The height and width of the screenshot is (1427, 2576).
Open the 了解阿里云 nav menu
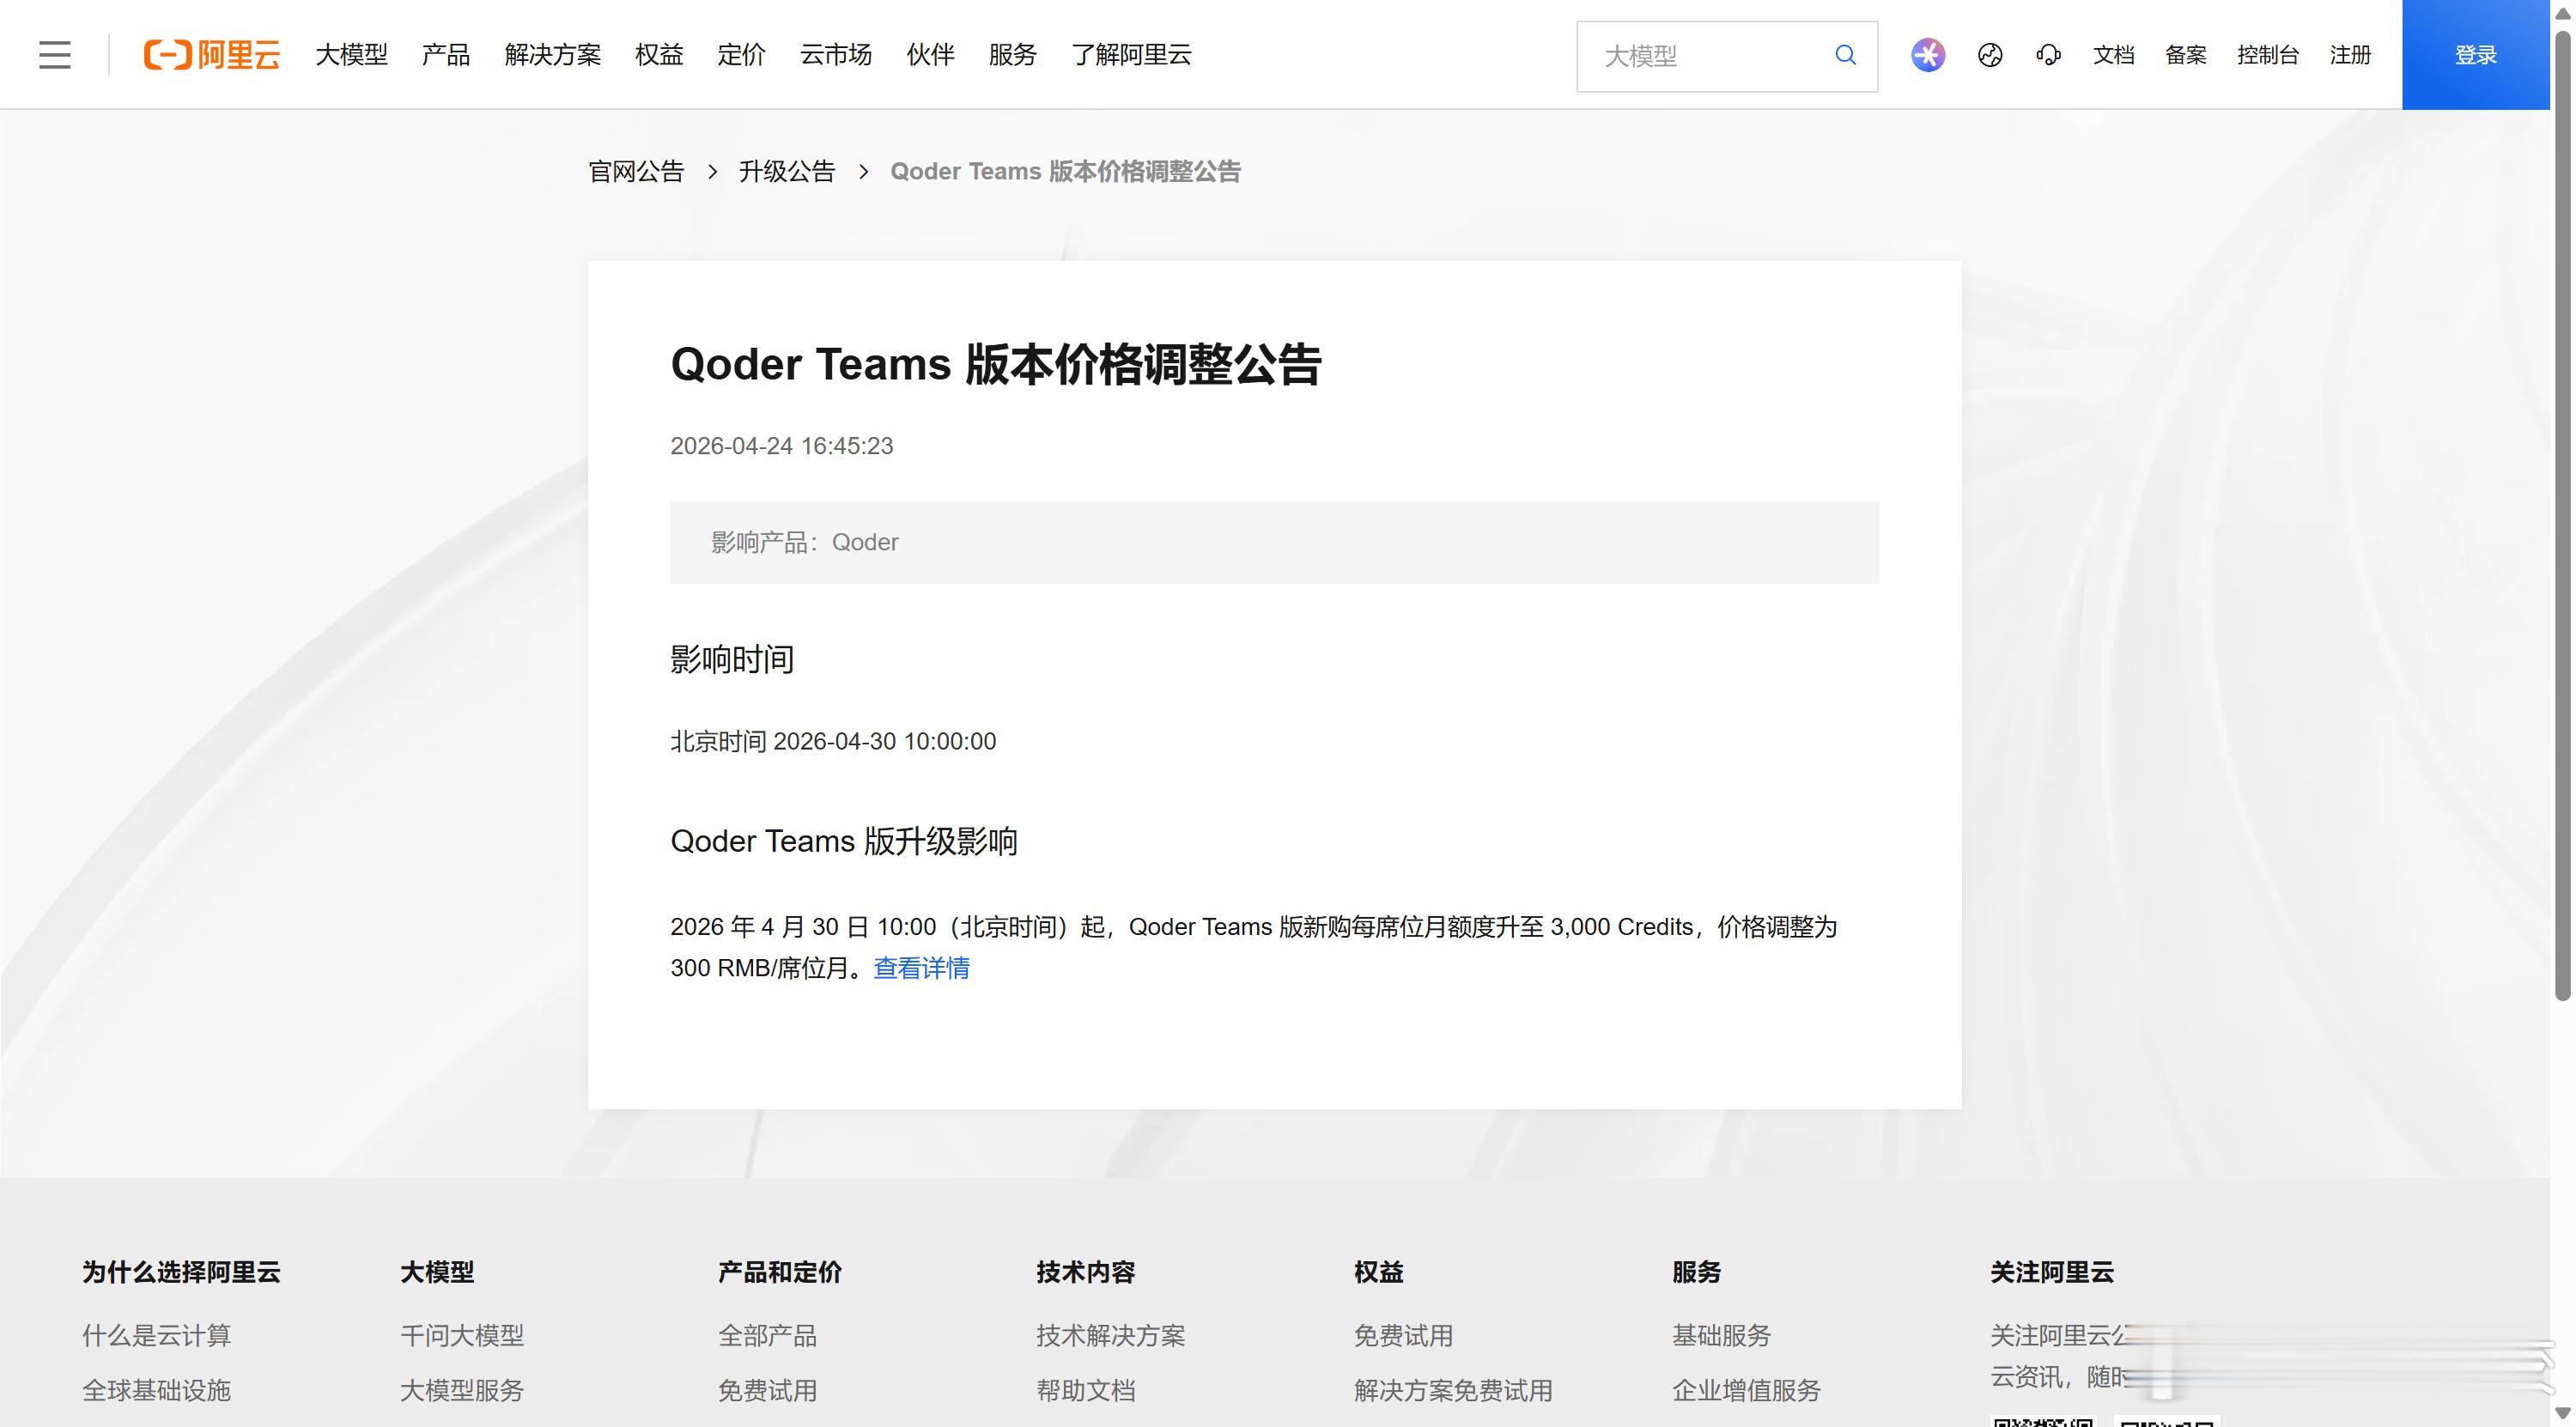coord(1131,55)
